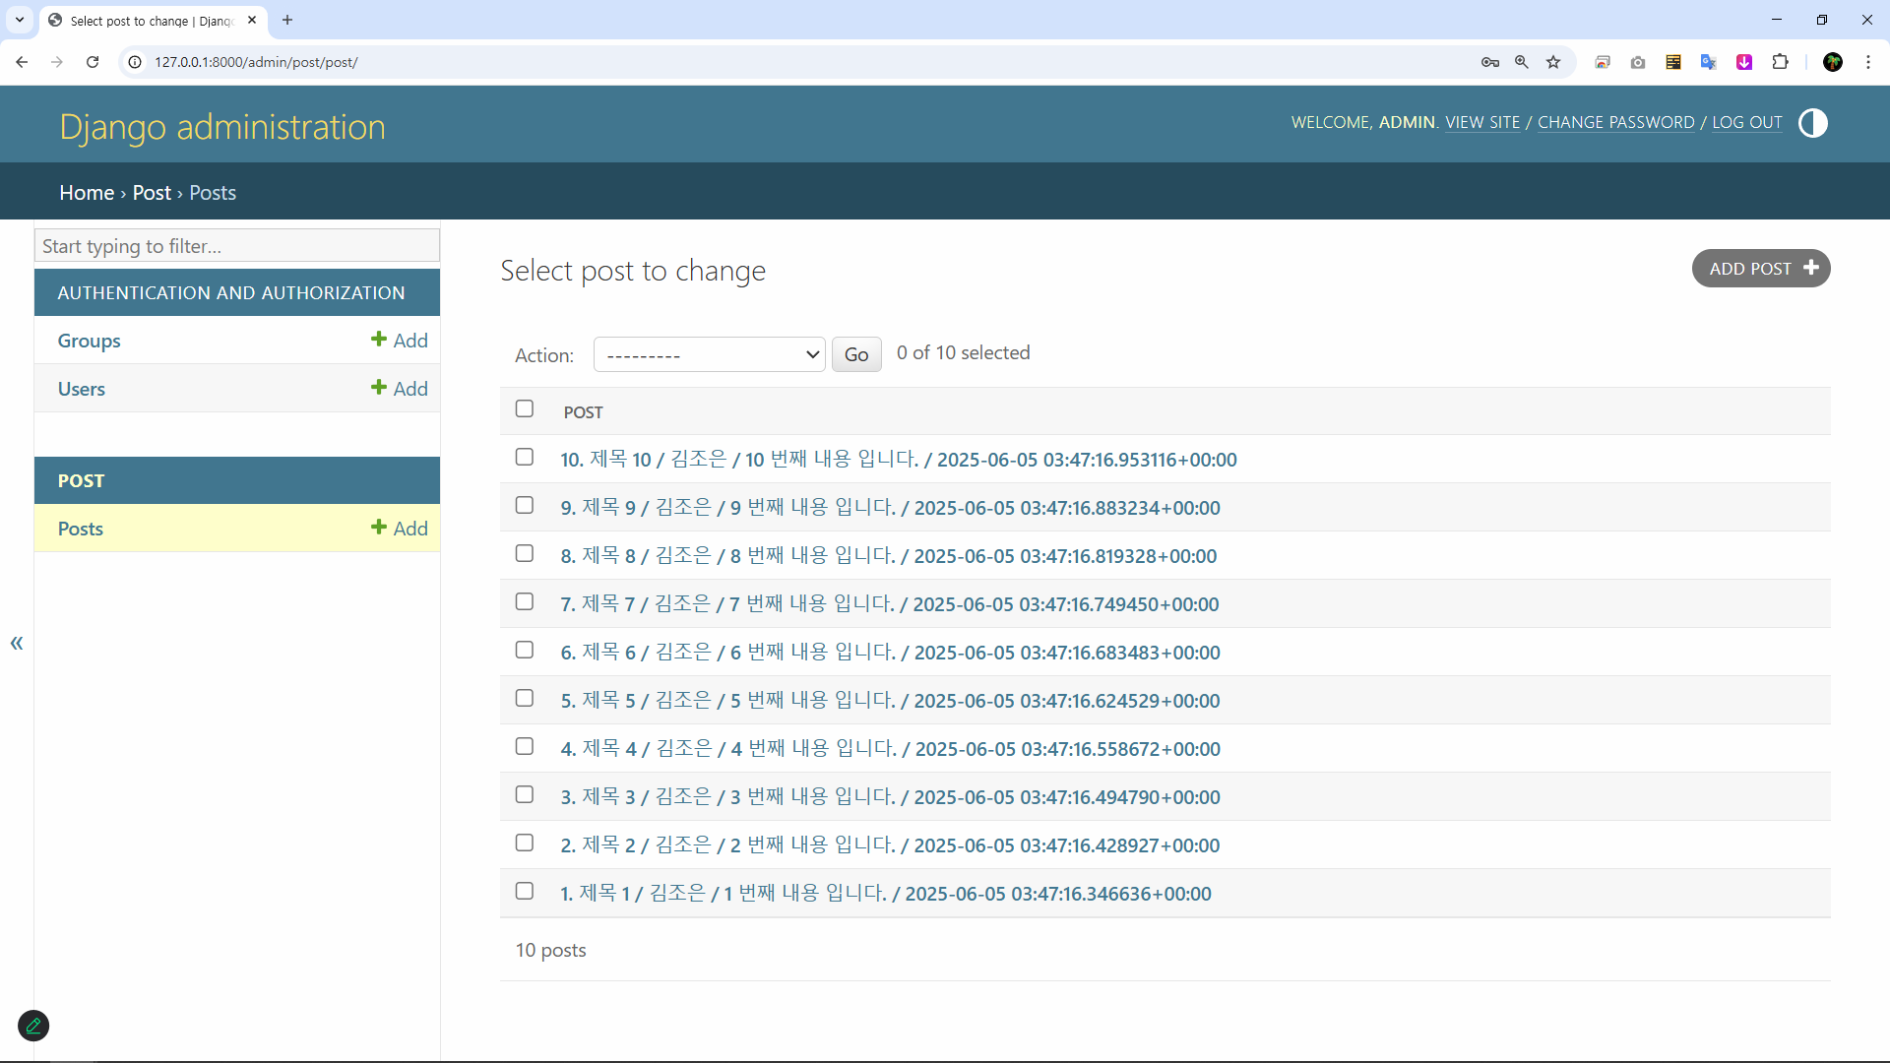Open Posts in the sidebar
Viewport: 1890px width, 1063px height.
coord(80,529)
